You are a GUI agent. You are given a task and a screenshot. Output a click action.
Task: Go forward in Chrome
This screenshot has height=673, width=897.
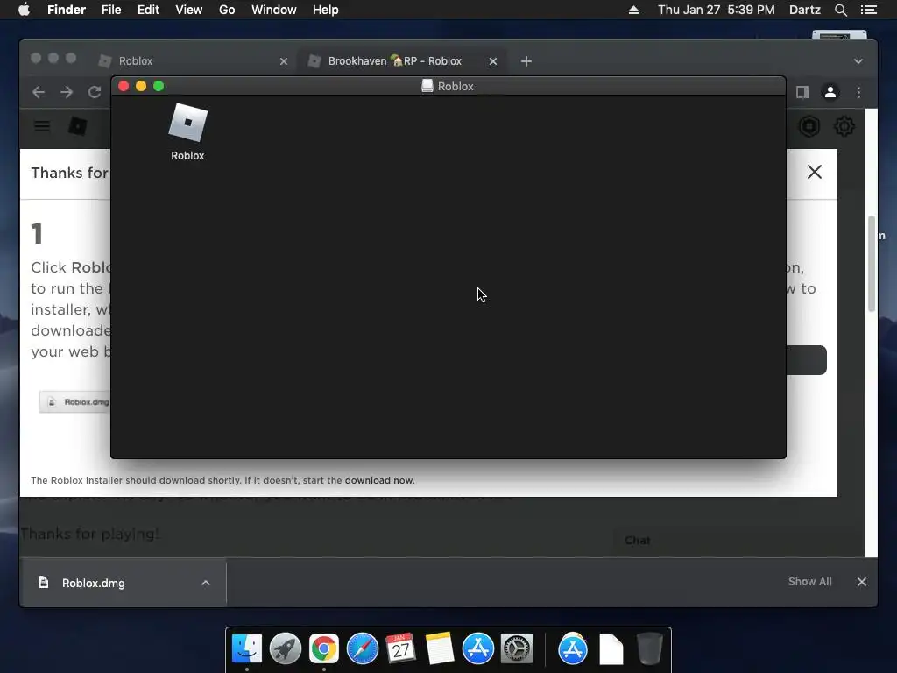67,92
